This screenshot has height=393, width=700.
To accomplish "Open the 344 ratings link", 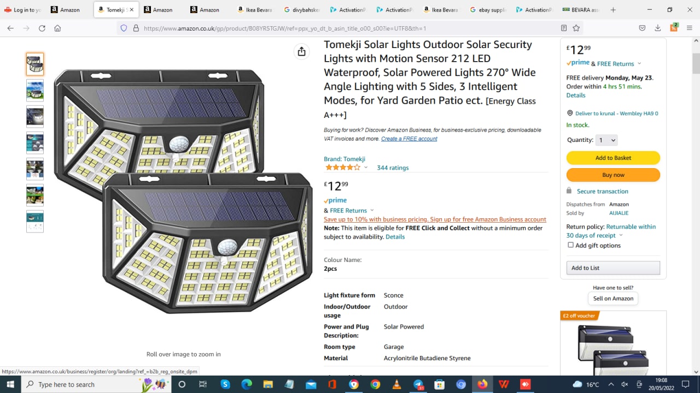I will tap(393, 168).
